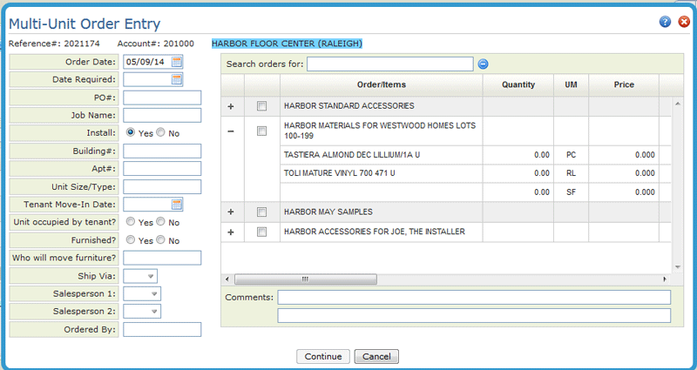
Task: Open the Order Date calendar picker
Action: pos(177,62)
